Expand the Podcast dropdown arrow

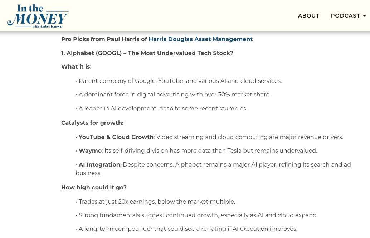[x=364, y=16]
